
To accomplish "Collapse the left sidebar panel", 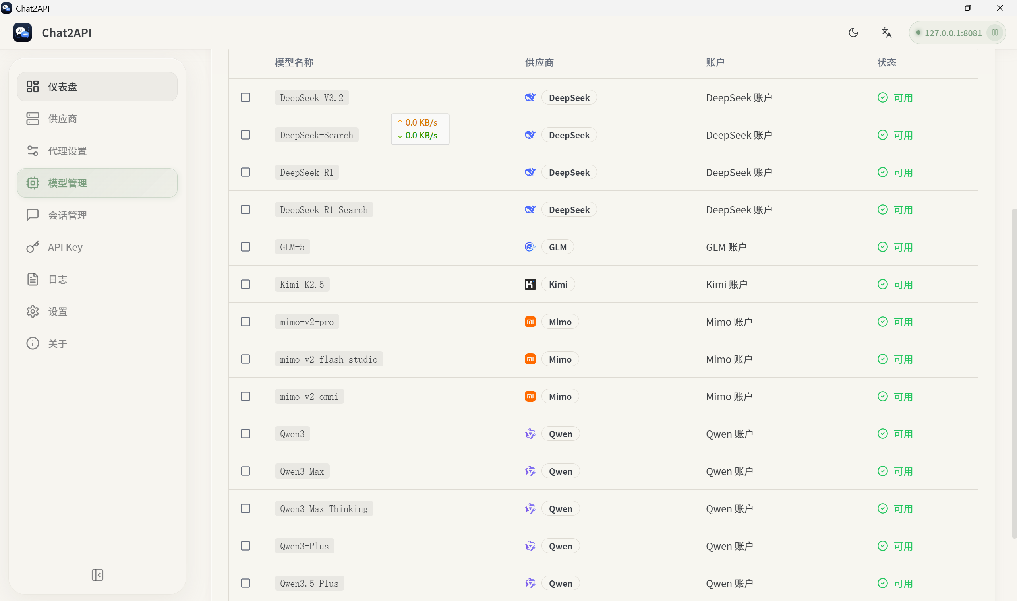I will (98, 575).
